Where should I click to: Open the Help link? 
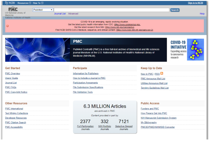[x=202, y=14]
